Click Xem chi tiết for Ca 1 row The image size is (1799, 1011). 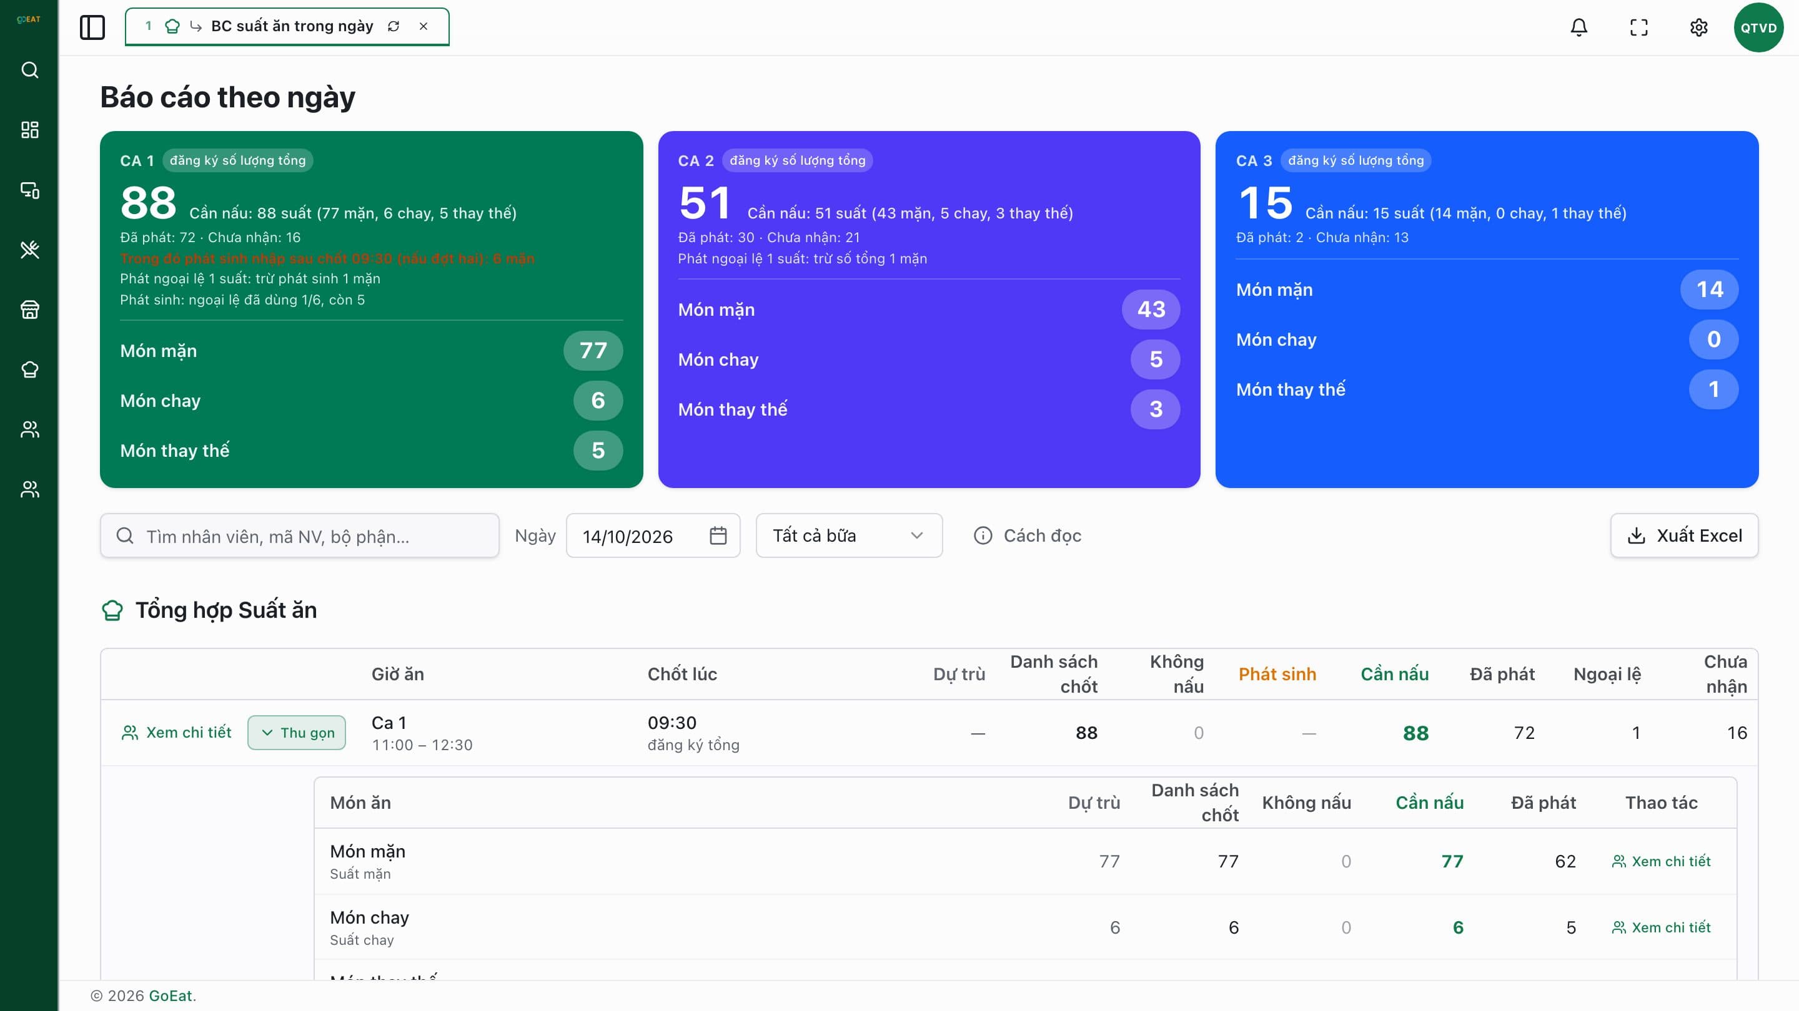tap(177, 733)
